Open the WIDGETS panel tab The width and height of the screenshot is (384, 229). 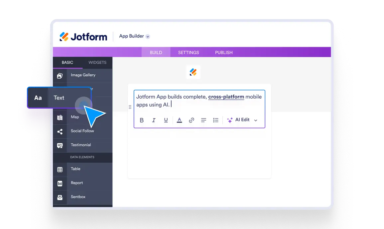tap(97, 62)
